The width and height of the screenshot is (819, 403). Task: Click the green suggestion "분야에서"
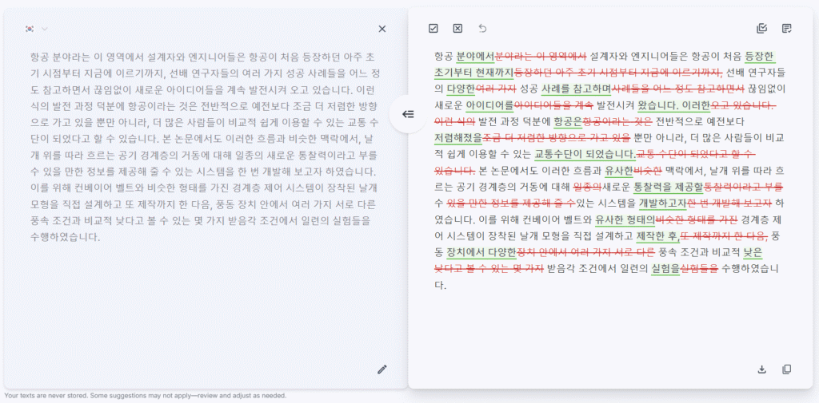(475, 57)
